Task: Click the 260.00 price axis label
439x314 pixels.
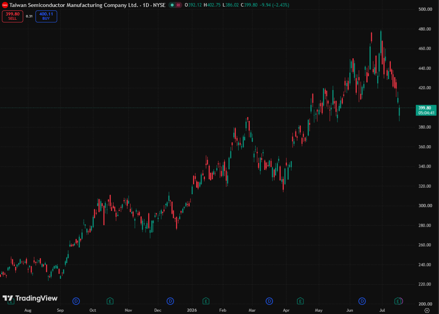Action: click(x=425, y=245)
